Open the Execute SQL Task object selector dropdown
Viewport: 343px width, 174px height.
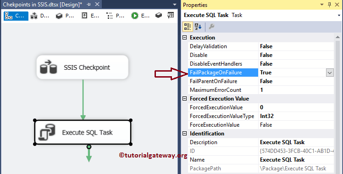click(339, 15)
